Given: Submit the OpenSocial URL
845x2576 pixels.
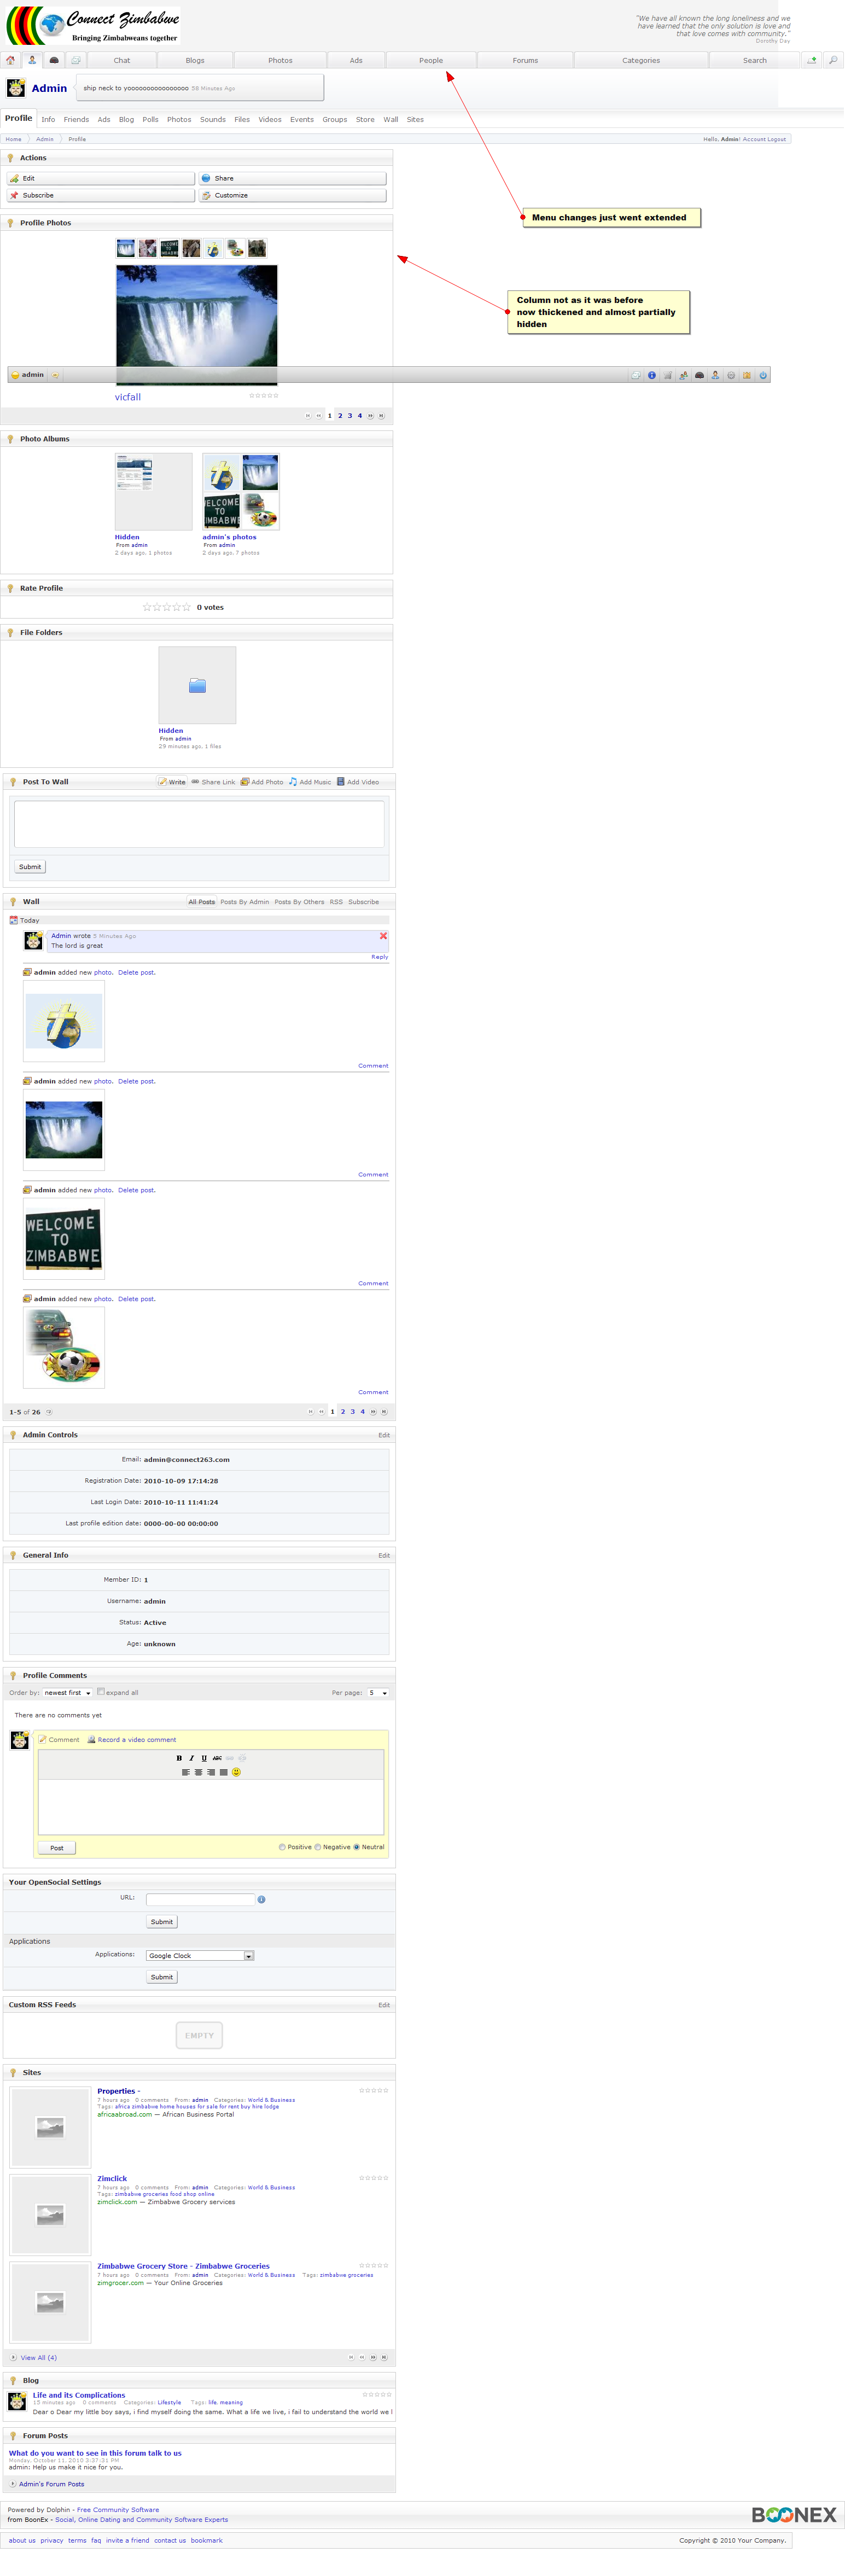Looking at the screenshot, I should (161, 1922).
